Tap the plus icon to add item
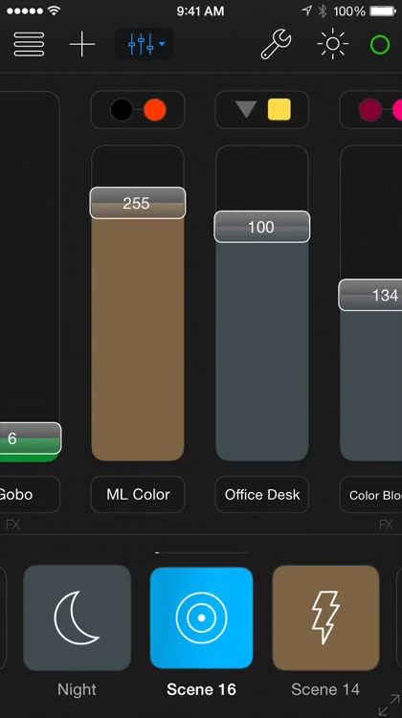Image resolution: width=402 pixels, height=718 pixels. (82, 44)
